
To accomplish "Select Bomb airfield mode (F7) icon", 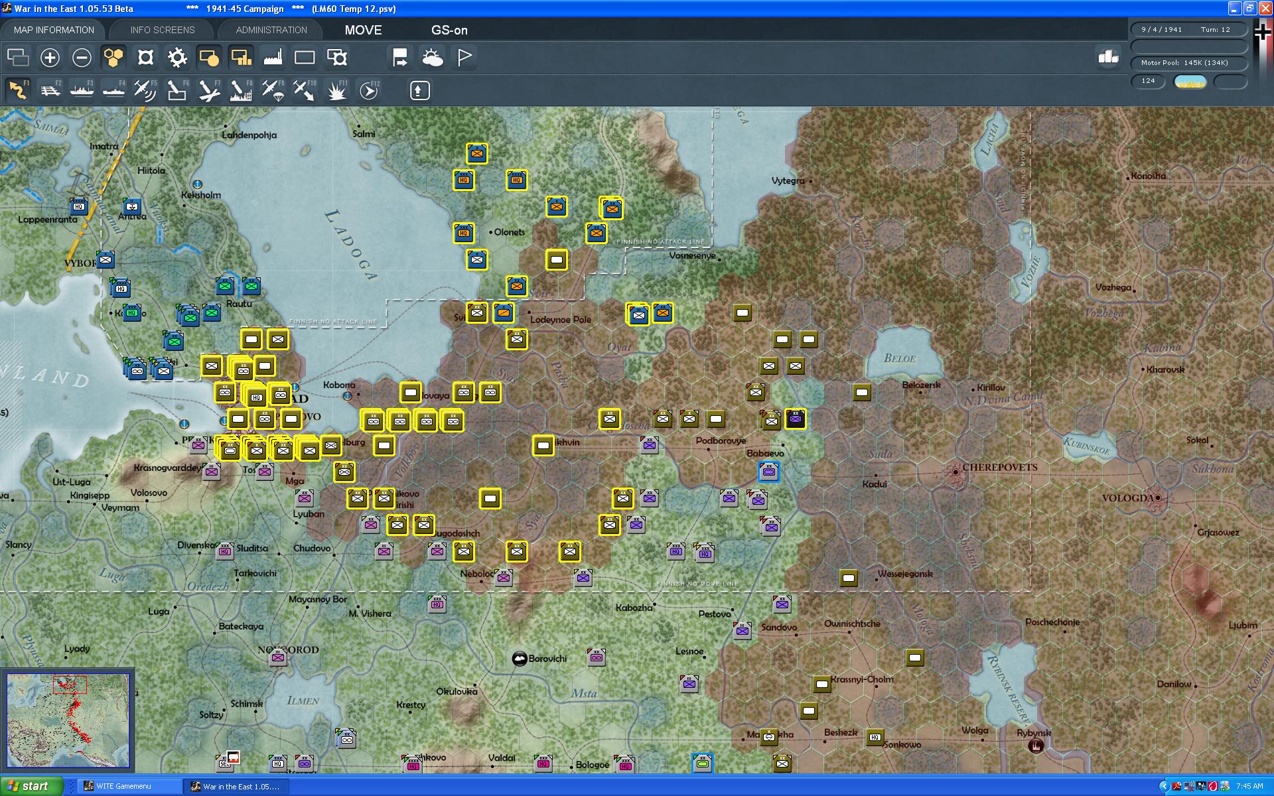I will point(209,90).
